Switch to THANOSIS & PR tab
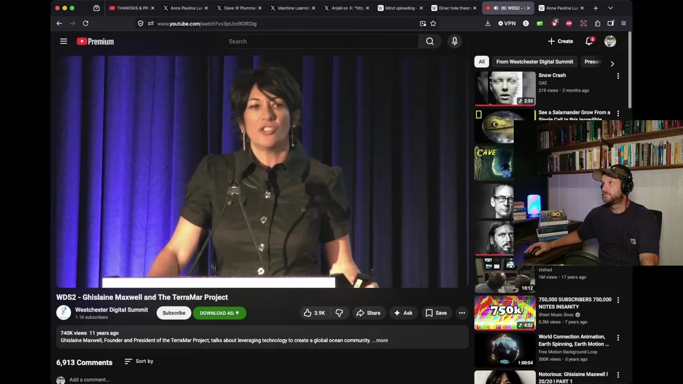 click(132, 8)
